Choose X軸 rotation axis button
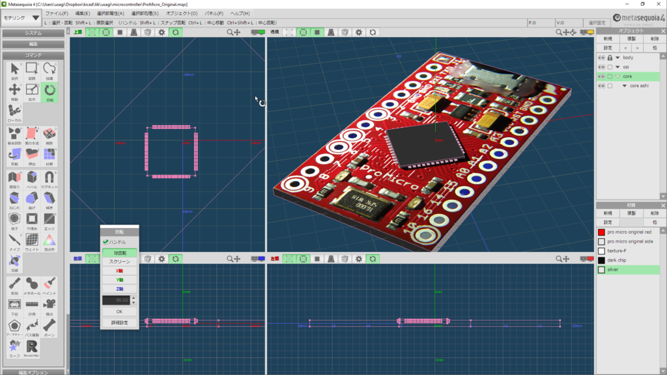This screenshot has width=667, height=375. [120, 271]
